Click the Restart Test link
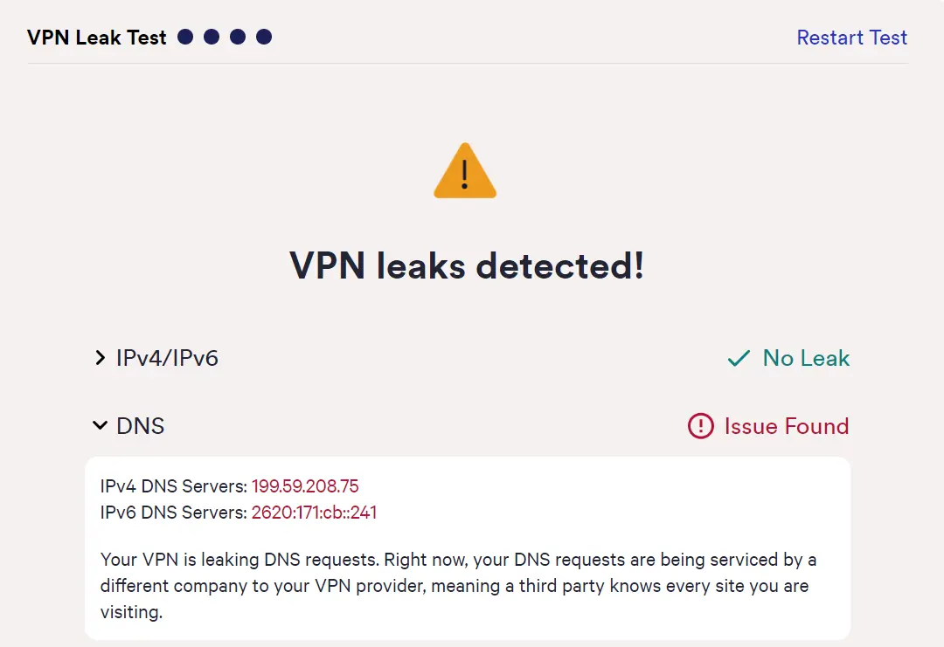 (x=851, y=38)
